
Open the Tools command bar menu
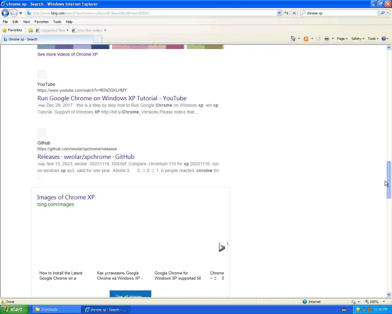[373, 39]
